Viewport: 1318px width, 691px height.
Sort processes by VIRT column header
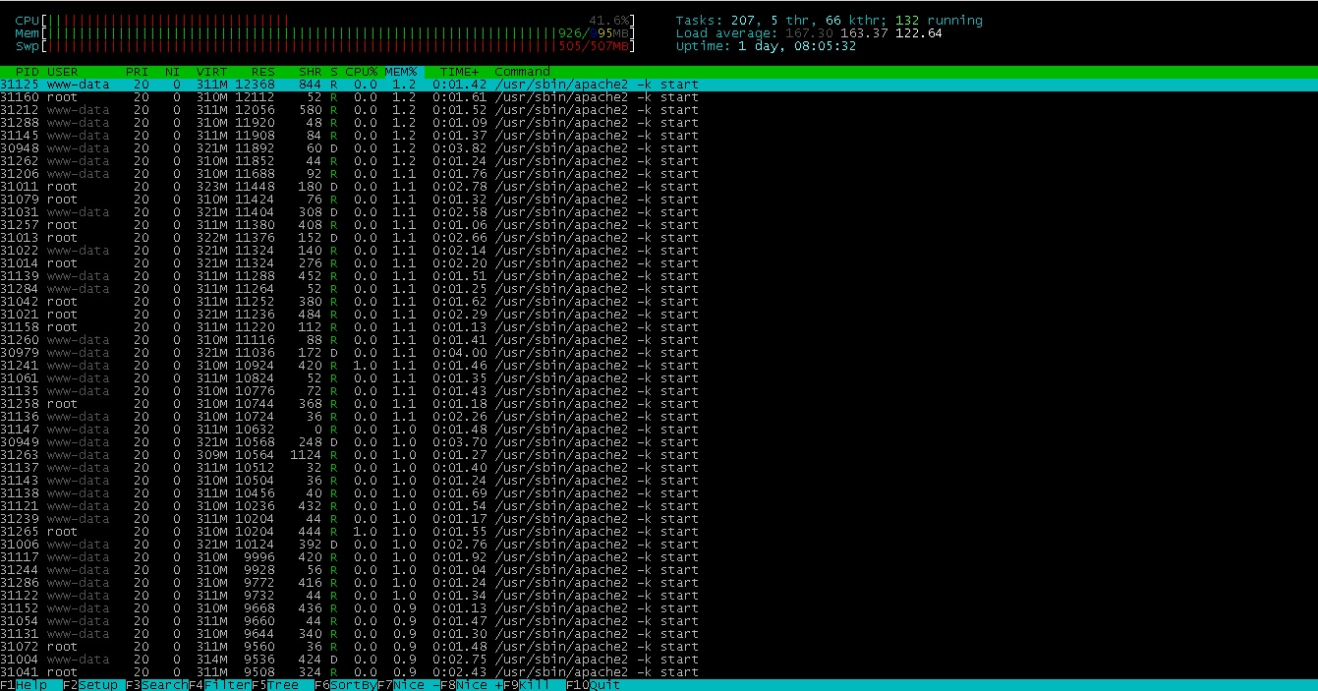[x=212, y=72]
